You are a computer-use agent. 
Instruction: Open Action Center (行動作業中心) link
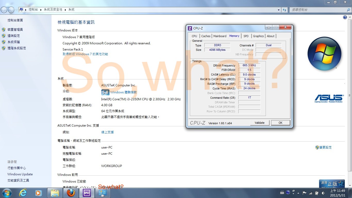click(17, 168)
